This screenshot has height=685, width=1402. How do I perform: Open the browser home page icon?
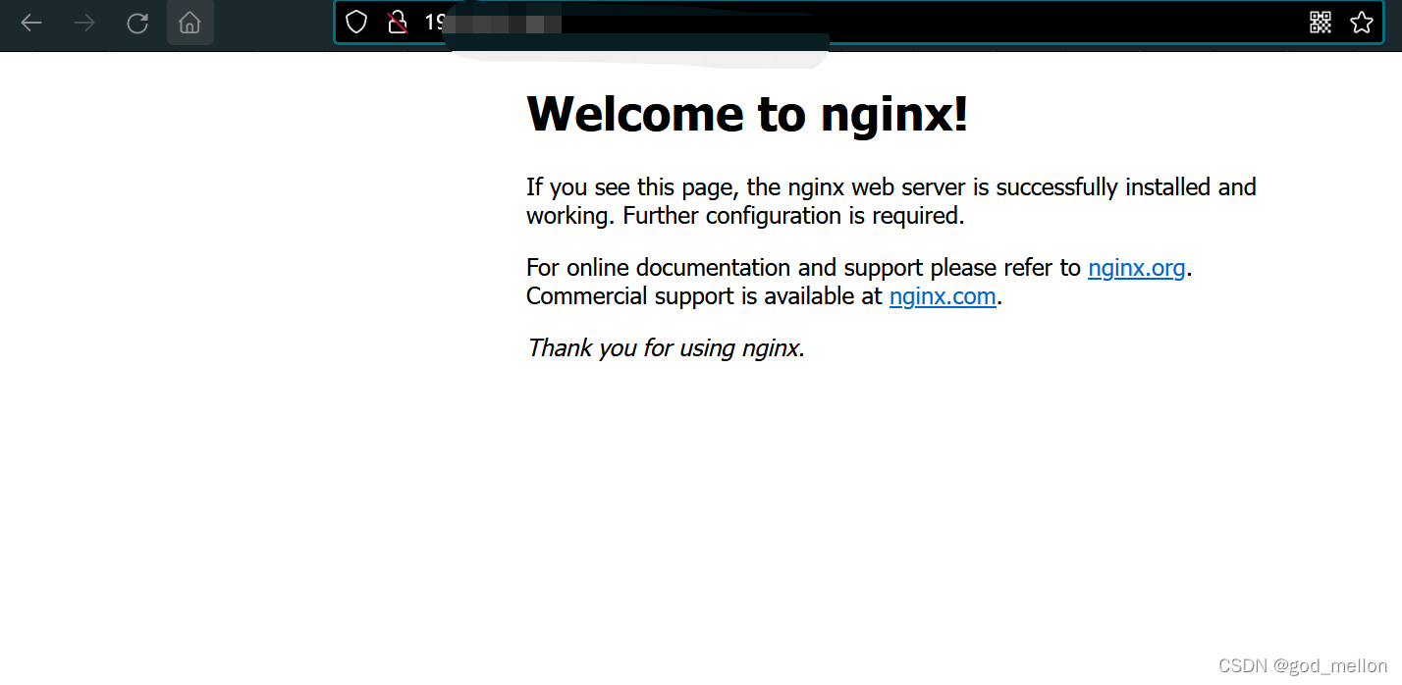(190, 23)
